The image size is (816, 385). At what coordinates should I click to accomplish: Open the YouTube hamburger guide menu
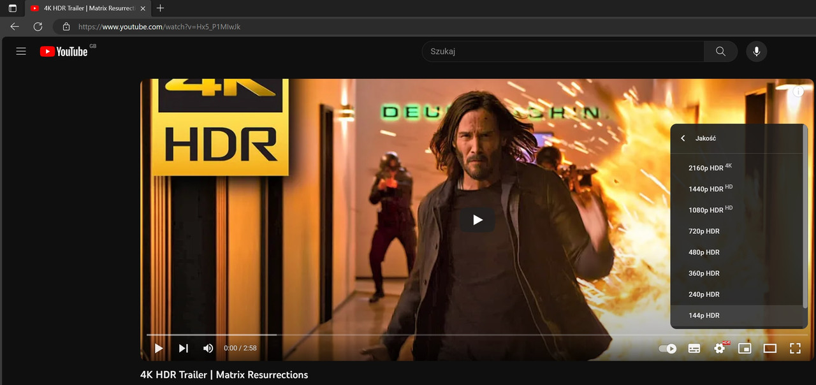click(21, 52)
